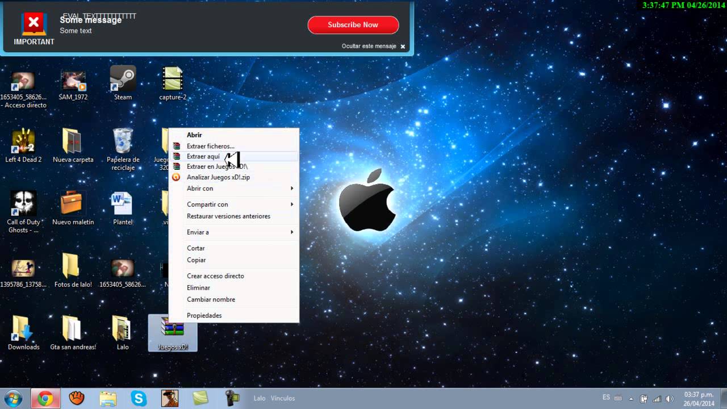Click the volume speaker tray icon
Viewport: 727px width, 409px height.
(669, 399)
